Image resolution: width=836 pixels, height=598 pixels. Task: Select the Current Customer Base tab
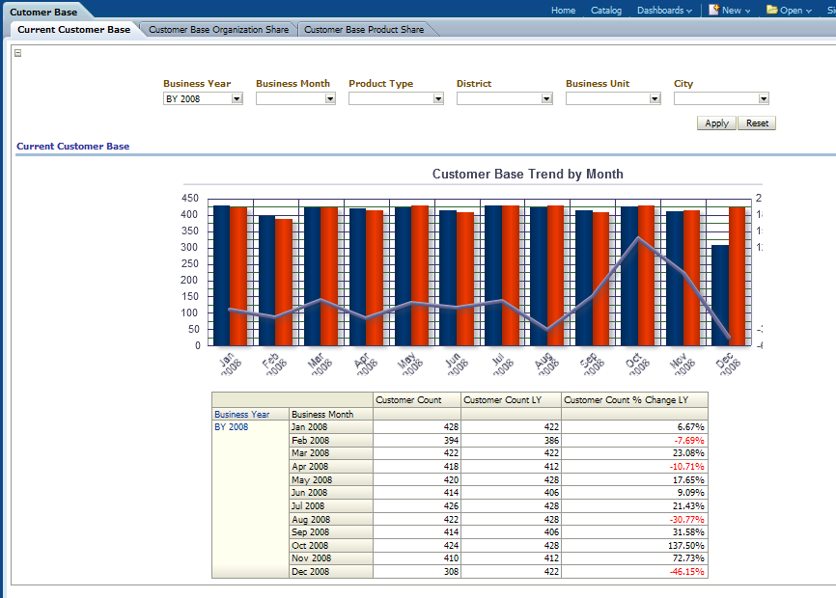(73, 30)
